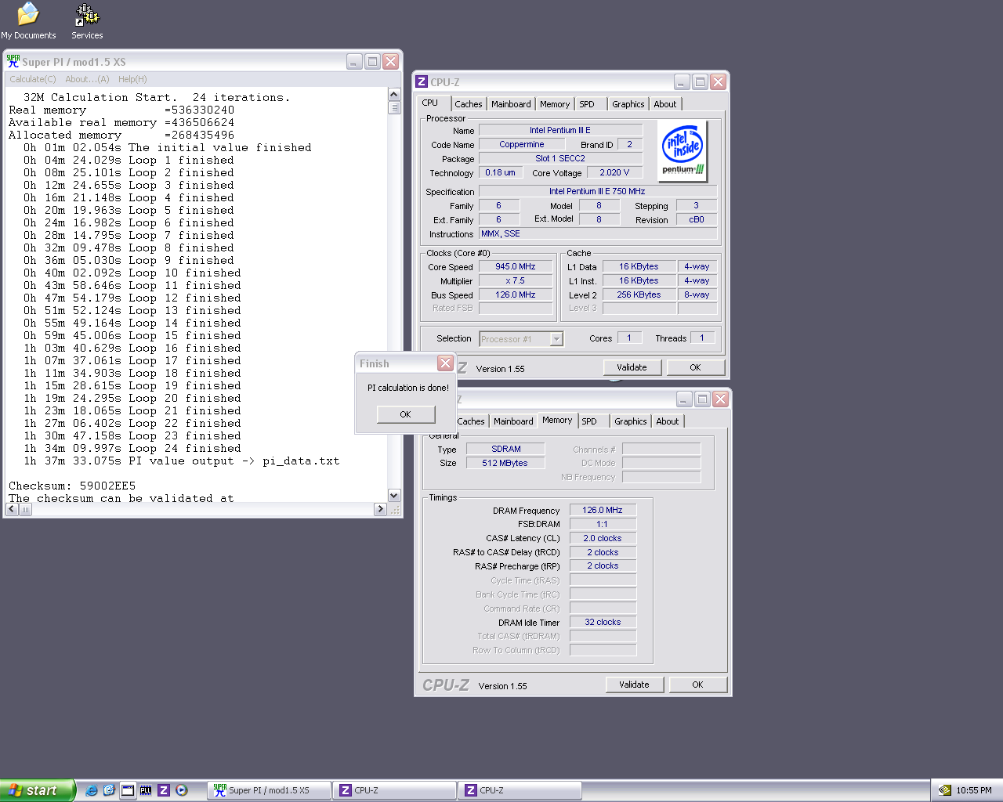Click OK in the Finish dialog
This screenshot has height=802, width=1003.
coord(406,414)
